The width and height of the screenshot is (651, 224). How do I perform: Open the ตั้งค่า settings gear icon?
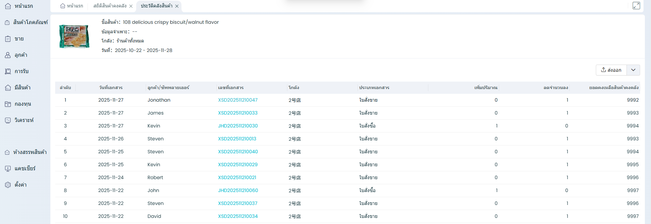coord(8,185)
